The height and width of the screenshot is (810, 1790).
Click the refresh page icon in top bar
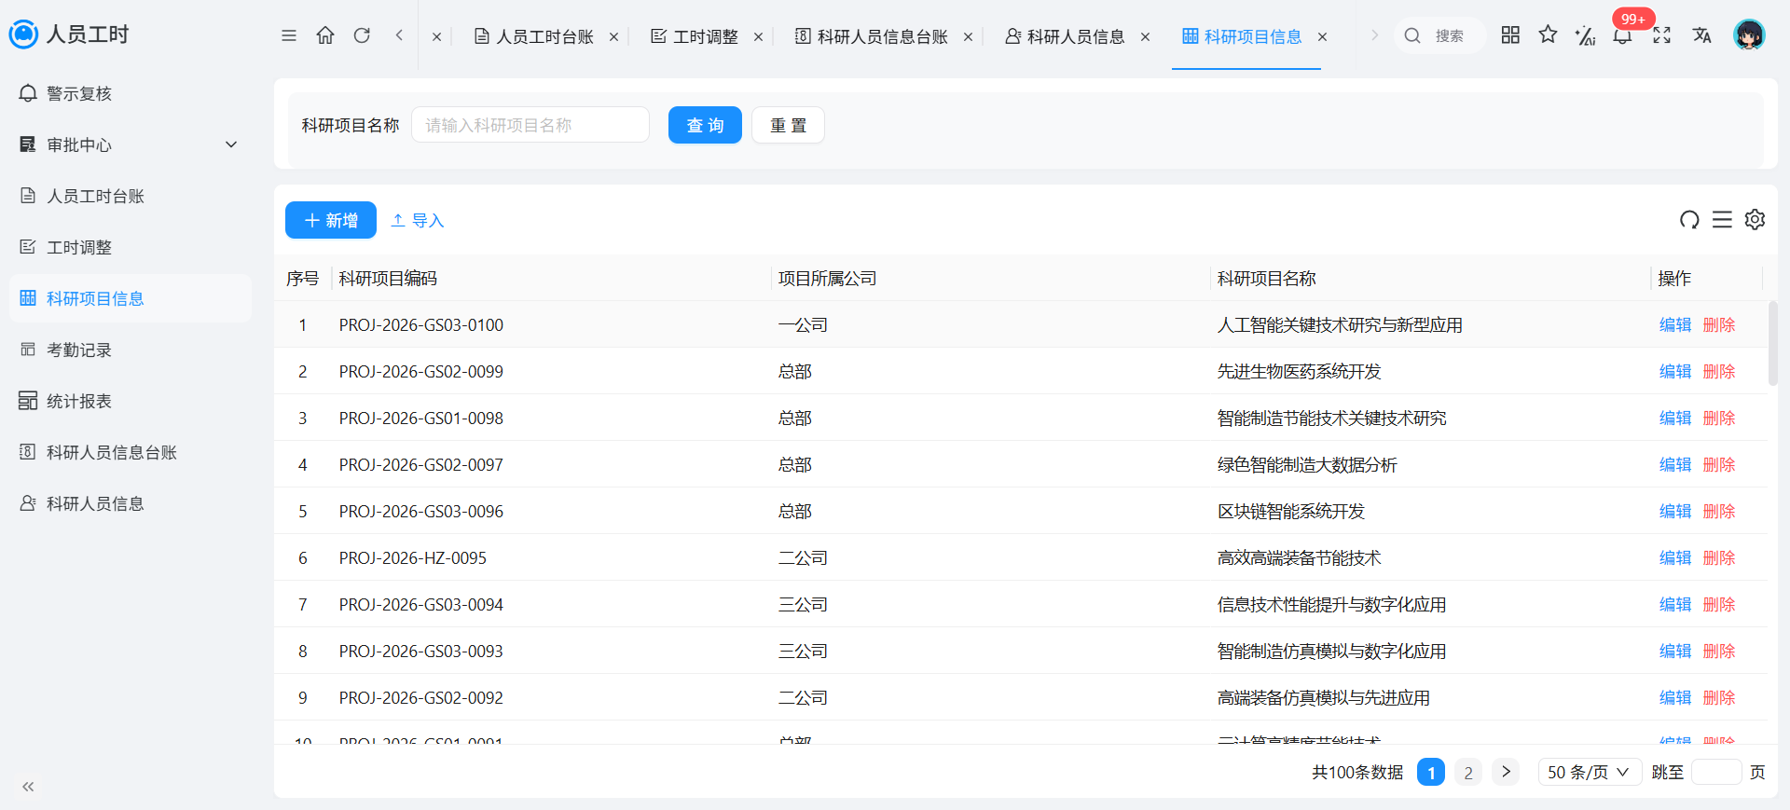[x=362, y=35]
